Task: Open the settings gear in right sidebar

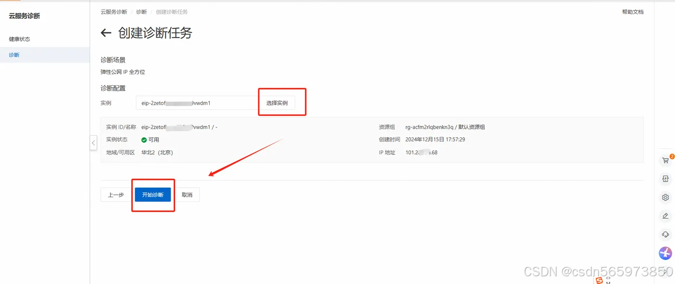Action: pos(665,198)
